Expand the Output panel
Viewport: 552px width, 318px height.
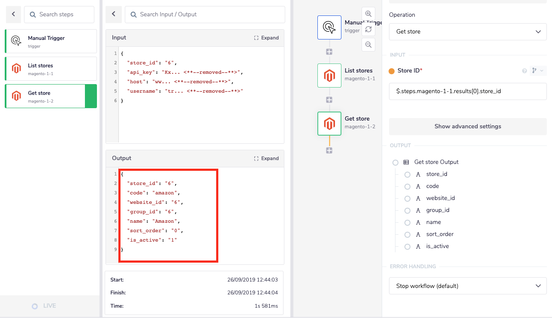(x=266, y=158)
